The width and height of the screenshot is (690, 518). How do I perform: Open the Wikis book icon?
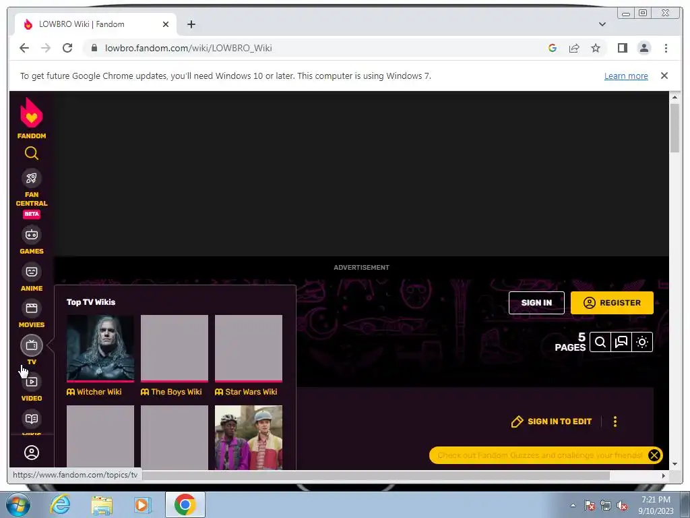(31, 418)
